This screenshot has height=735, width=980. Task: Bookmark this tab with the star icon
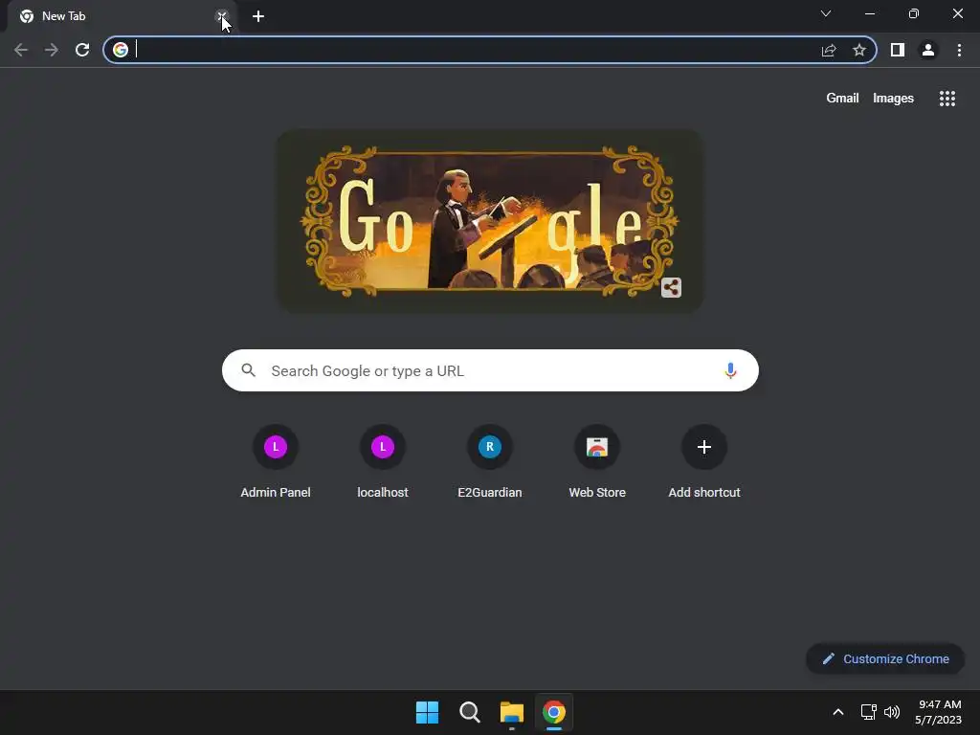(x=859, y=50)
